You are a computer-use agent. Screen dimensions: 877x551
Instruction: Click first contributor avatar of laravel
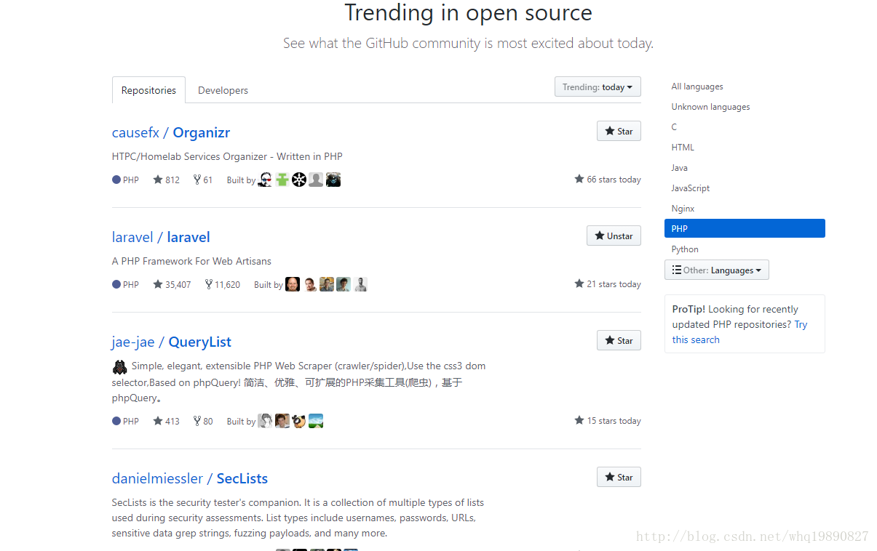point(293,284)
